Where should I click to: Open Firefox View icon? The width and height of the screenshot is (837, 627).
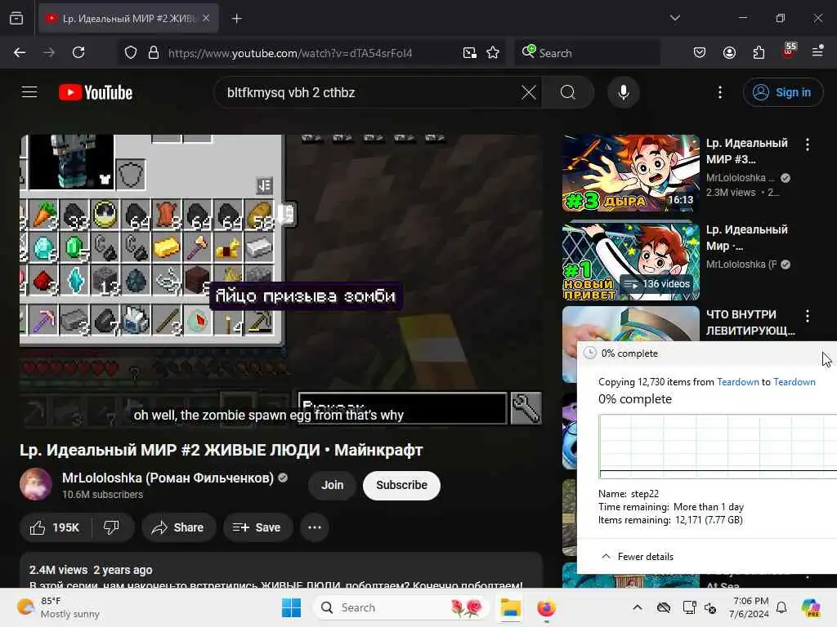[16, 18]
